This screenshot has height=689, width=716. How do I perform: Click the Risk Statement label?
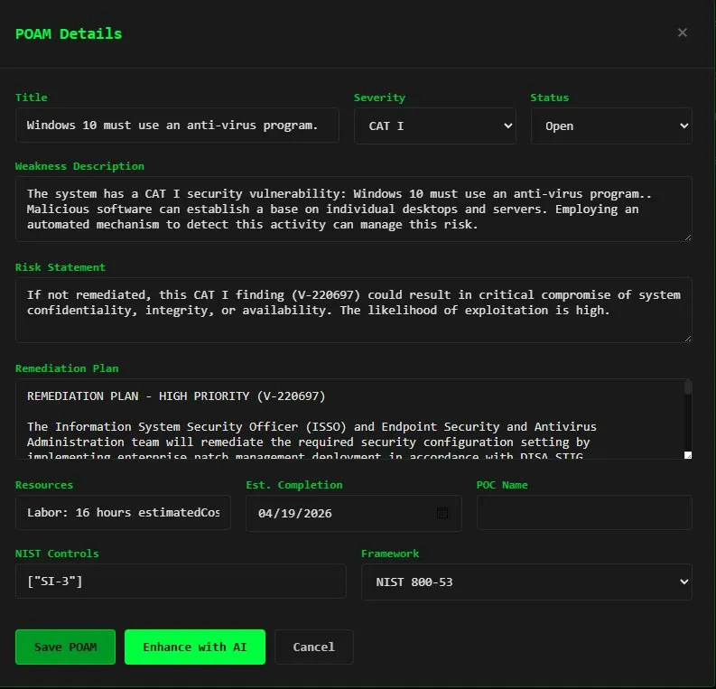point(60,267)
